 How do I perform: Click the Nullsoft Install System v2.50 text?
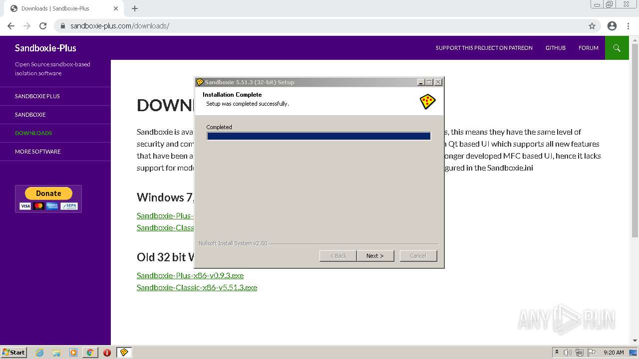click(233, 243)
